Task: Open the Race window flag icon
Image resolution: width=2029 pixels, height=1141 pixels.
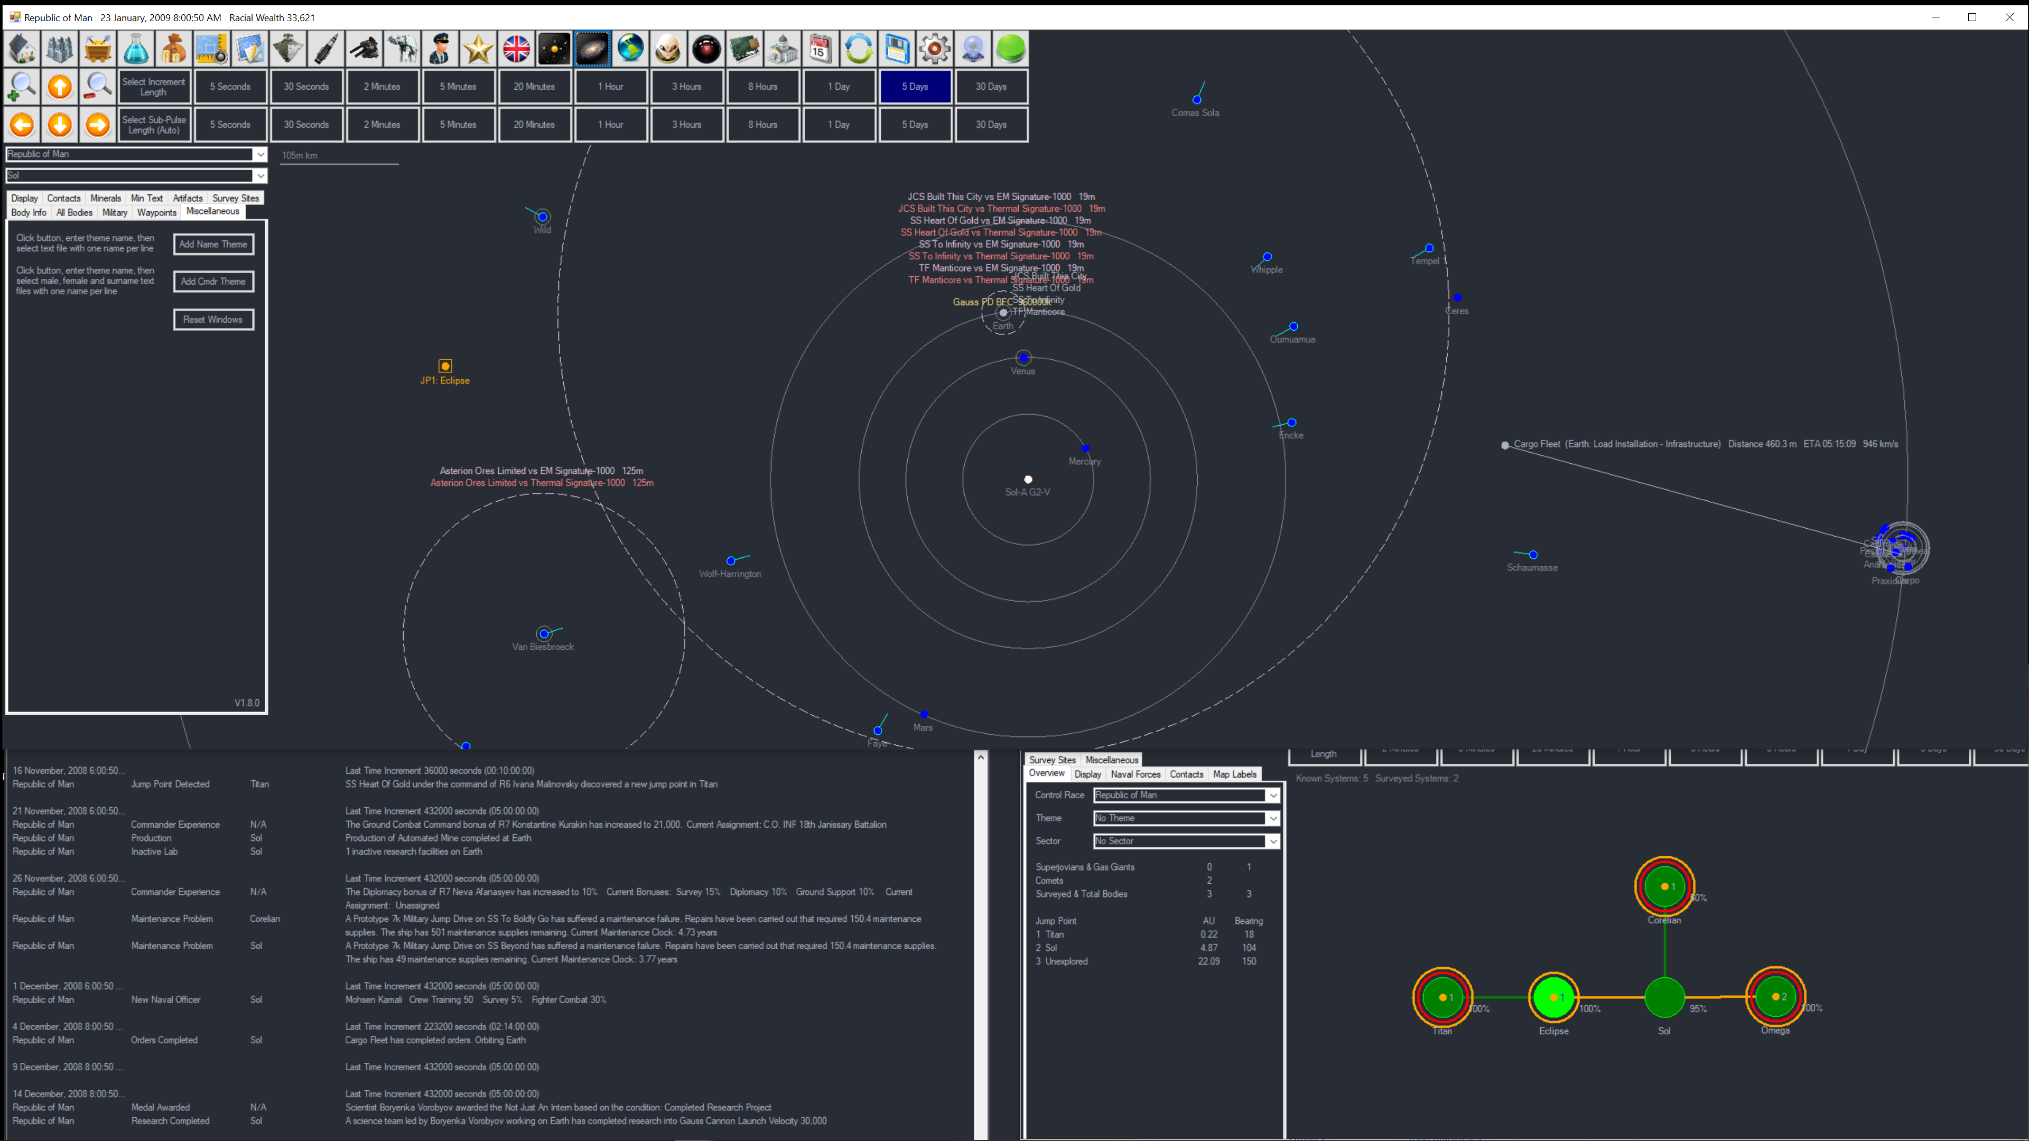Action: pos(517,49)
